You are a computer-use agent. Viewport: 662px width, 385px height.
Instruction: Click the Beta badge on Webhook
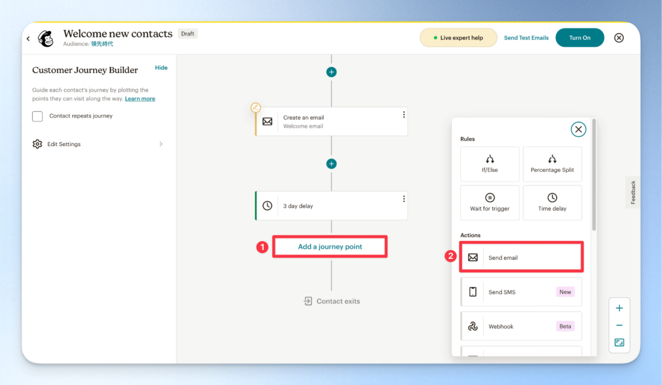565,326
